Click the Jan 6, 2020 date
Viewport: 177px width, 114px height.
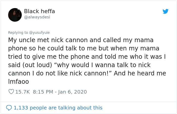coord(72,92)
